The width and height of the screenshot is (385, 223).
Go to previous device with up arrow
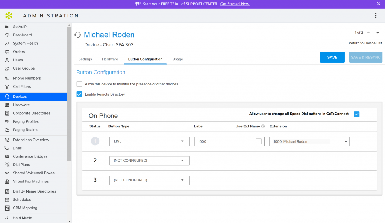click(368, 33)
